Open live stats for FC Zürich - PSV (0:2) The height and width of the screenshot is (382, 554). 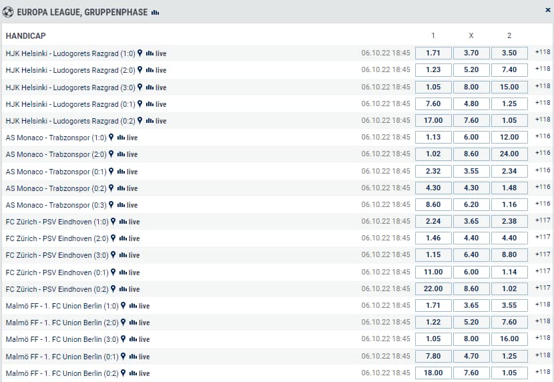point(129,289)
